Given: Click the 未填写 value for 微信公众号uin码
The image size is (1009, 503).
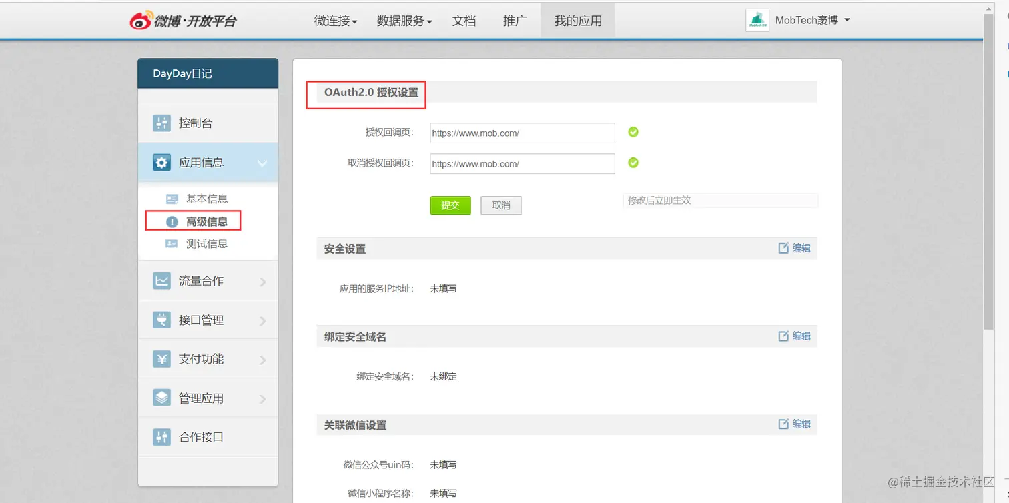Looking at the screenshot, I should pyautogui.click(x=443, y=465).
